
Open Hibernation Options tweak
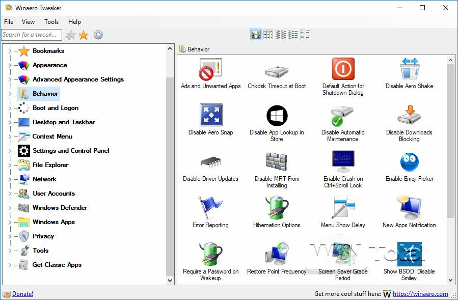click(x=277, y=212)
